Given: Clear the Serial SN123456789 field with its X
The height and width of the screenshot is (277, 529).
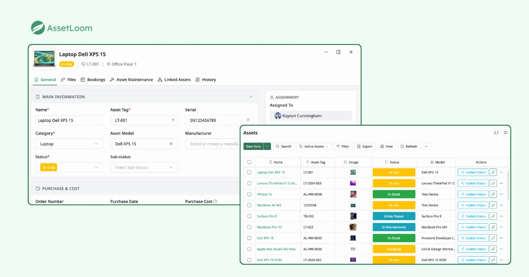Looking at the screenshot, I should [x=248, y=120].
